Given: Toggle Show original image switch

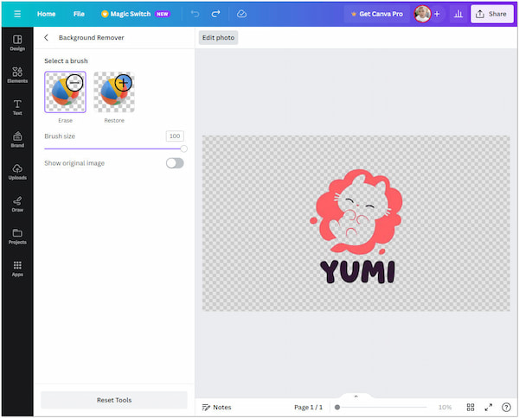Looking at the screenshot, I should tap(175, 163).
